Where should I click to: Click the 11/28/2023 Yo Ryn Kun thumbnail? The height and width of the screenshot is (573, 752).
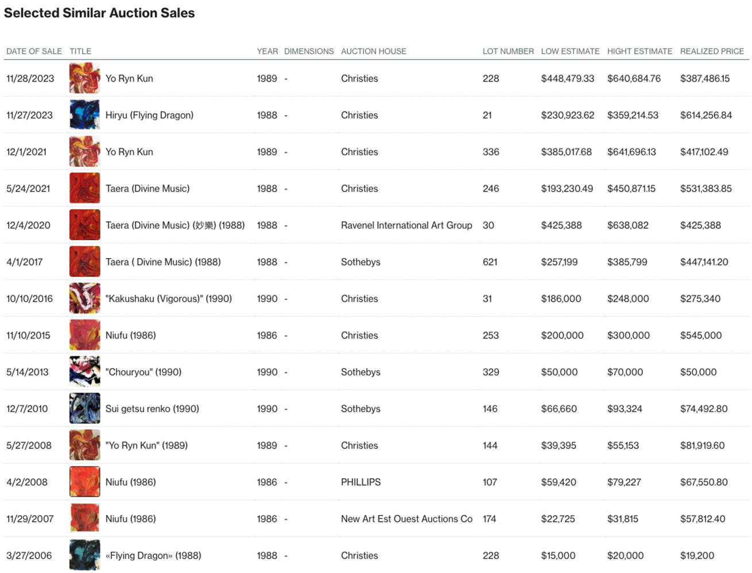(x=84, y=78)
